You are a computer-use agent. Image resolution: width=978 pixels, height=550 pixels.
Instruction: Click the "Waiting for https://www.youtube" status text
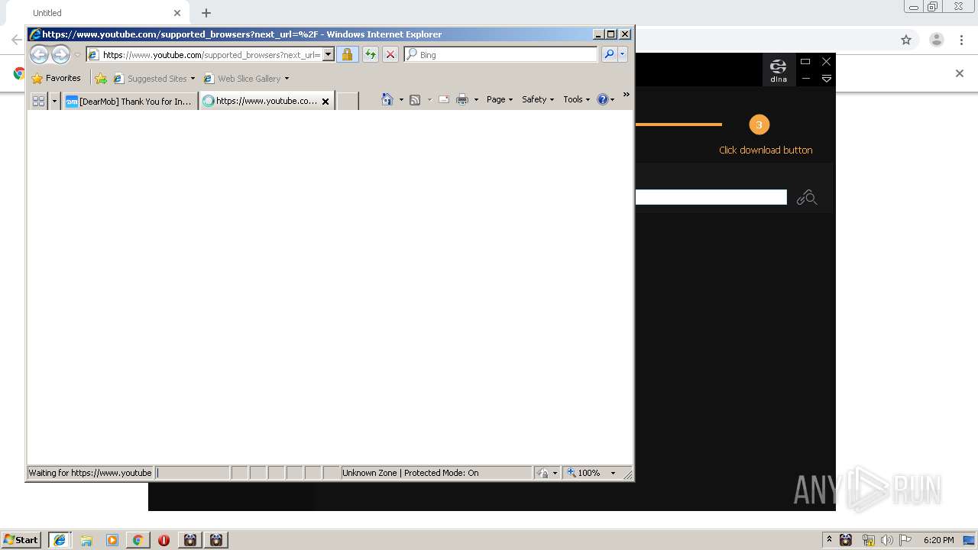(90, 473)
